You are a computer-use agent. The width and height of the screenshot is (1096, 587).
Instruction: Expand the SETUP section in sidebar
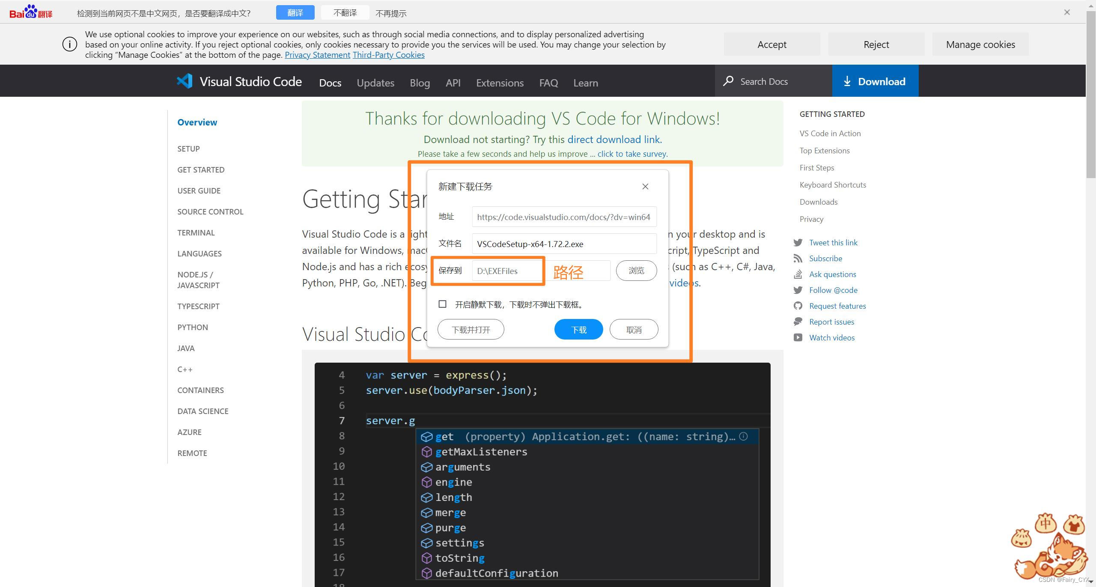tap(188, 149)
